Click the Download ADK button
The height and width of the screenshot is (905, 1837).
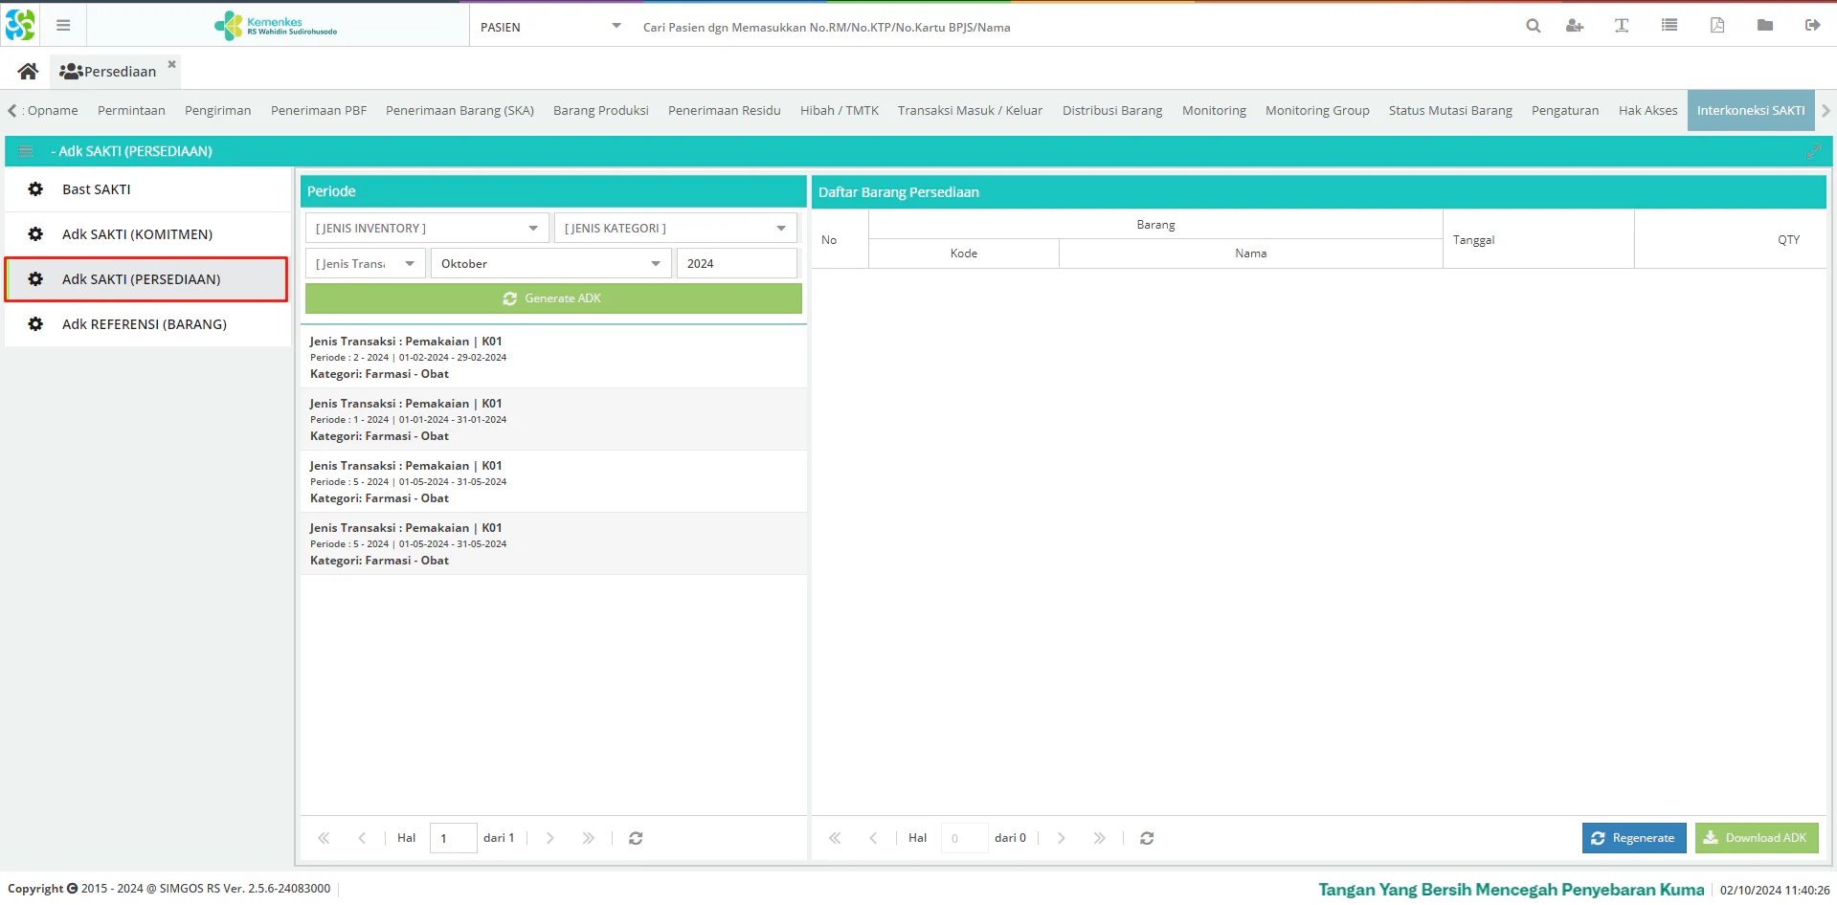click(1756, 838)
